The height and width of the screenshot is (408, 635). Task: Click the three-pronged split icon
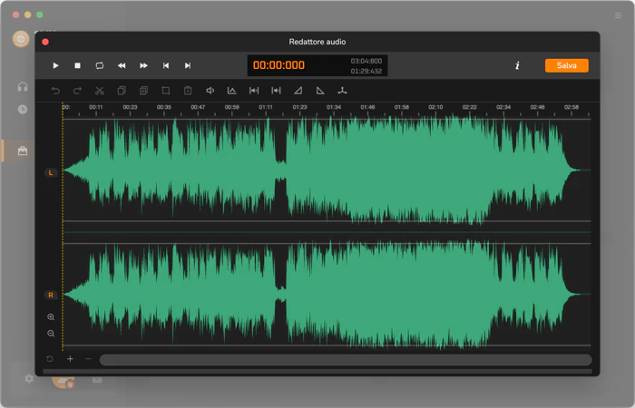pyautogui.click(x=342, y=91)
